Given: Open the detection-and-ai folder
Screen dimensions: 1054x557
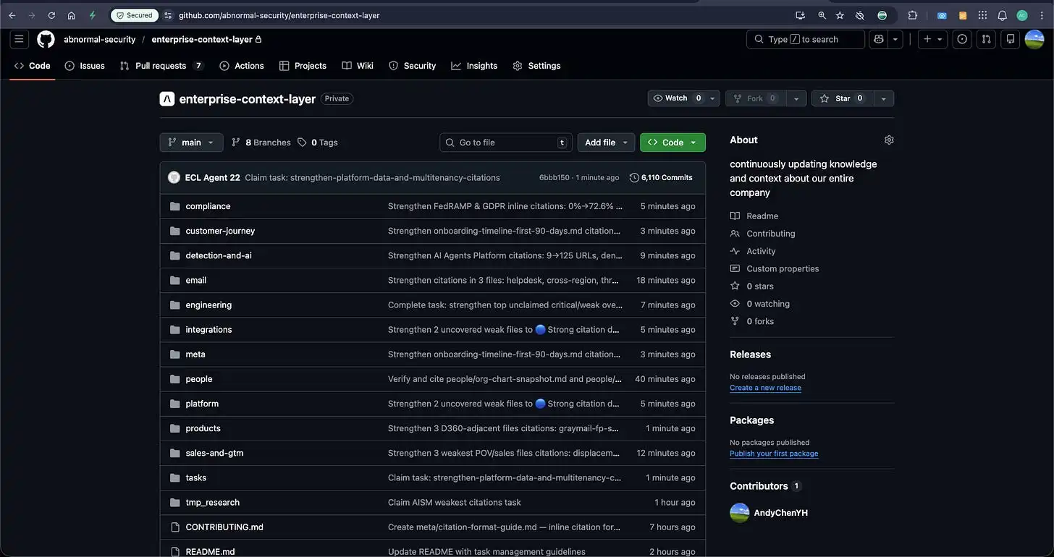Looking at the screenshot, I should click(219, 255).
